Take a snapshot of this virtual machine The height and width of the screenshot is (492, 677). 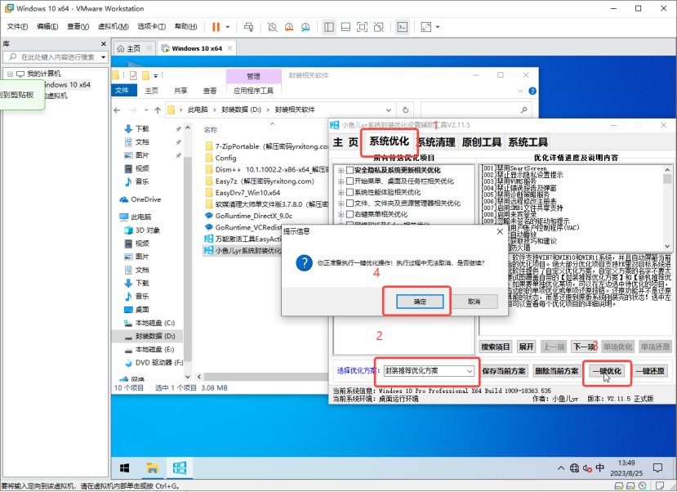coord(272,27)
